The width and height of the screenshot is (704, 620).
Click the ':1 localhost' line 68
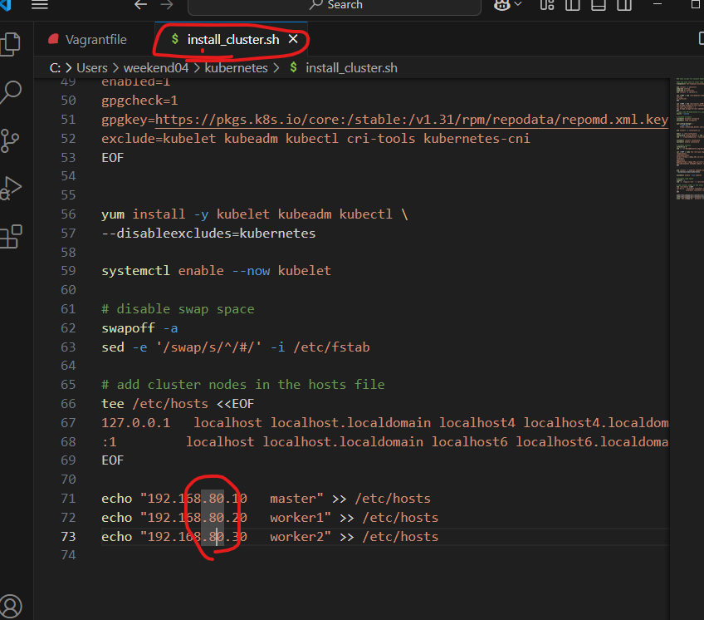(x=384, y=442)
